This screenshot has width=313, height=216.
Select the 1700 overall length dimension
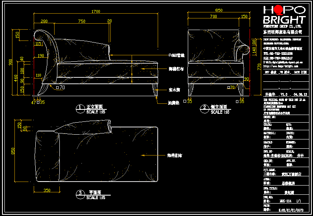[x=96, y=11]
